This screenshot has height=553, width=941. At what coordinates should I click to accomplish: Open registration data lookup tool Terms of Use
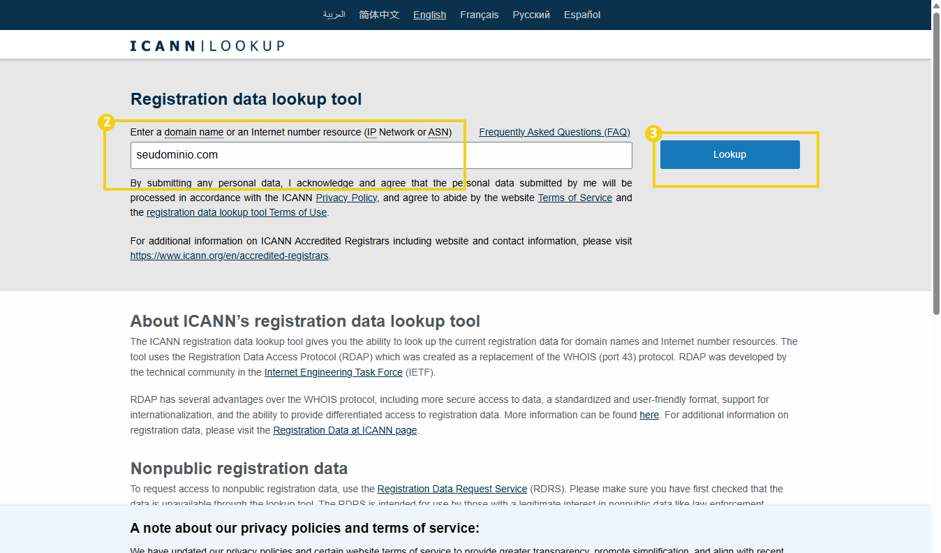(x=237, y=212)
